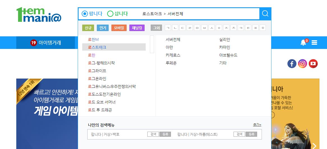Click the Itemmania logo
Screen dimensions: 327x149
39,15
